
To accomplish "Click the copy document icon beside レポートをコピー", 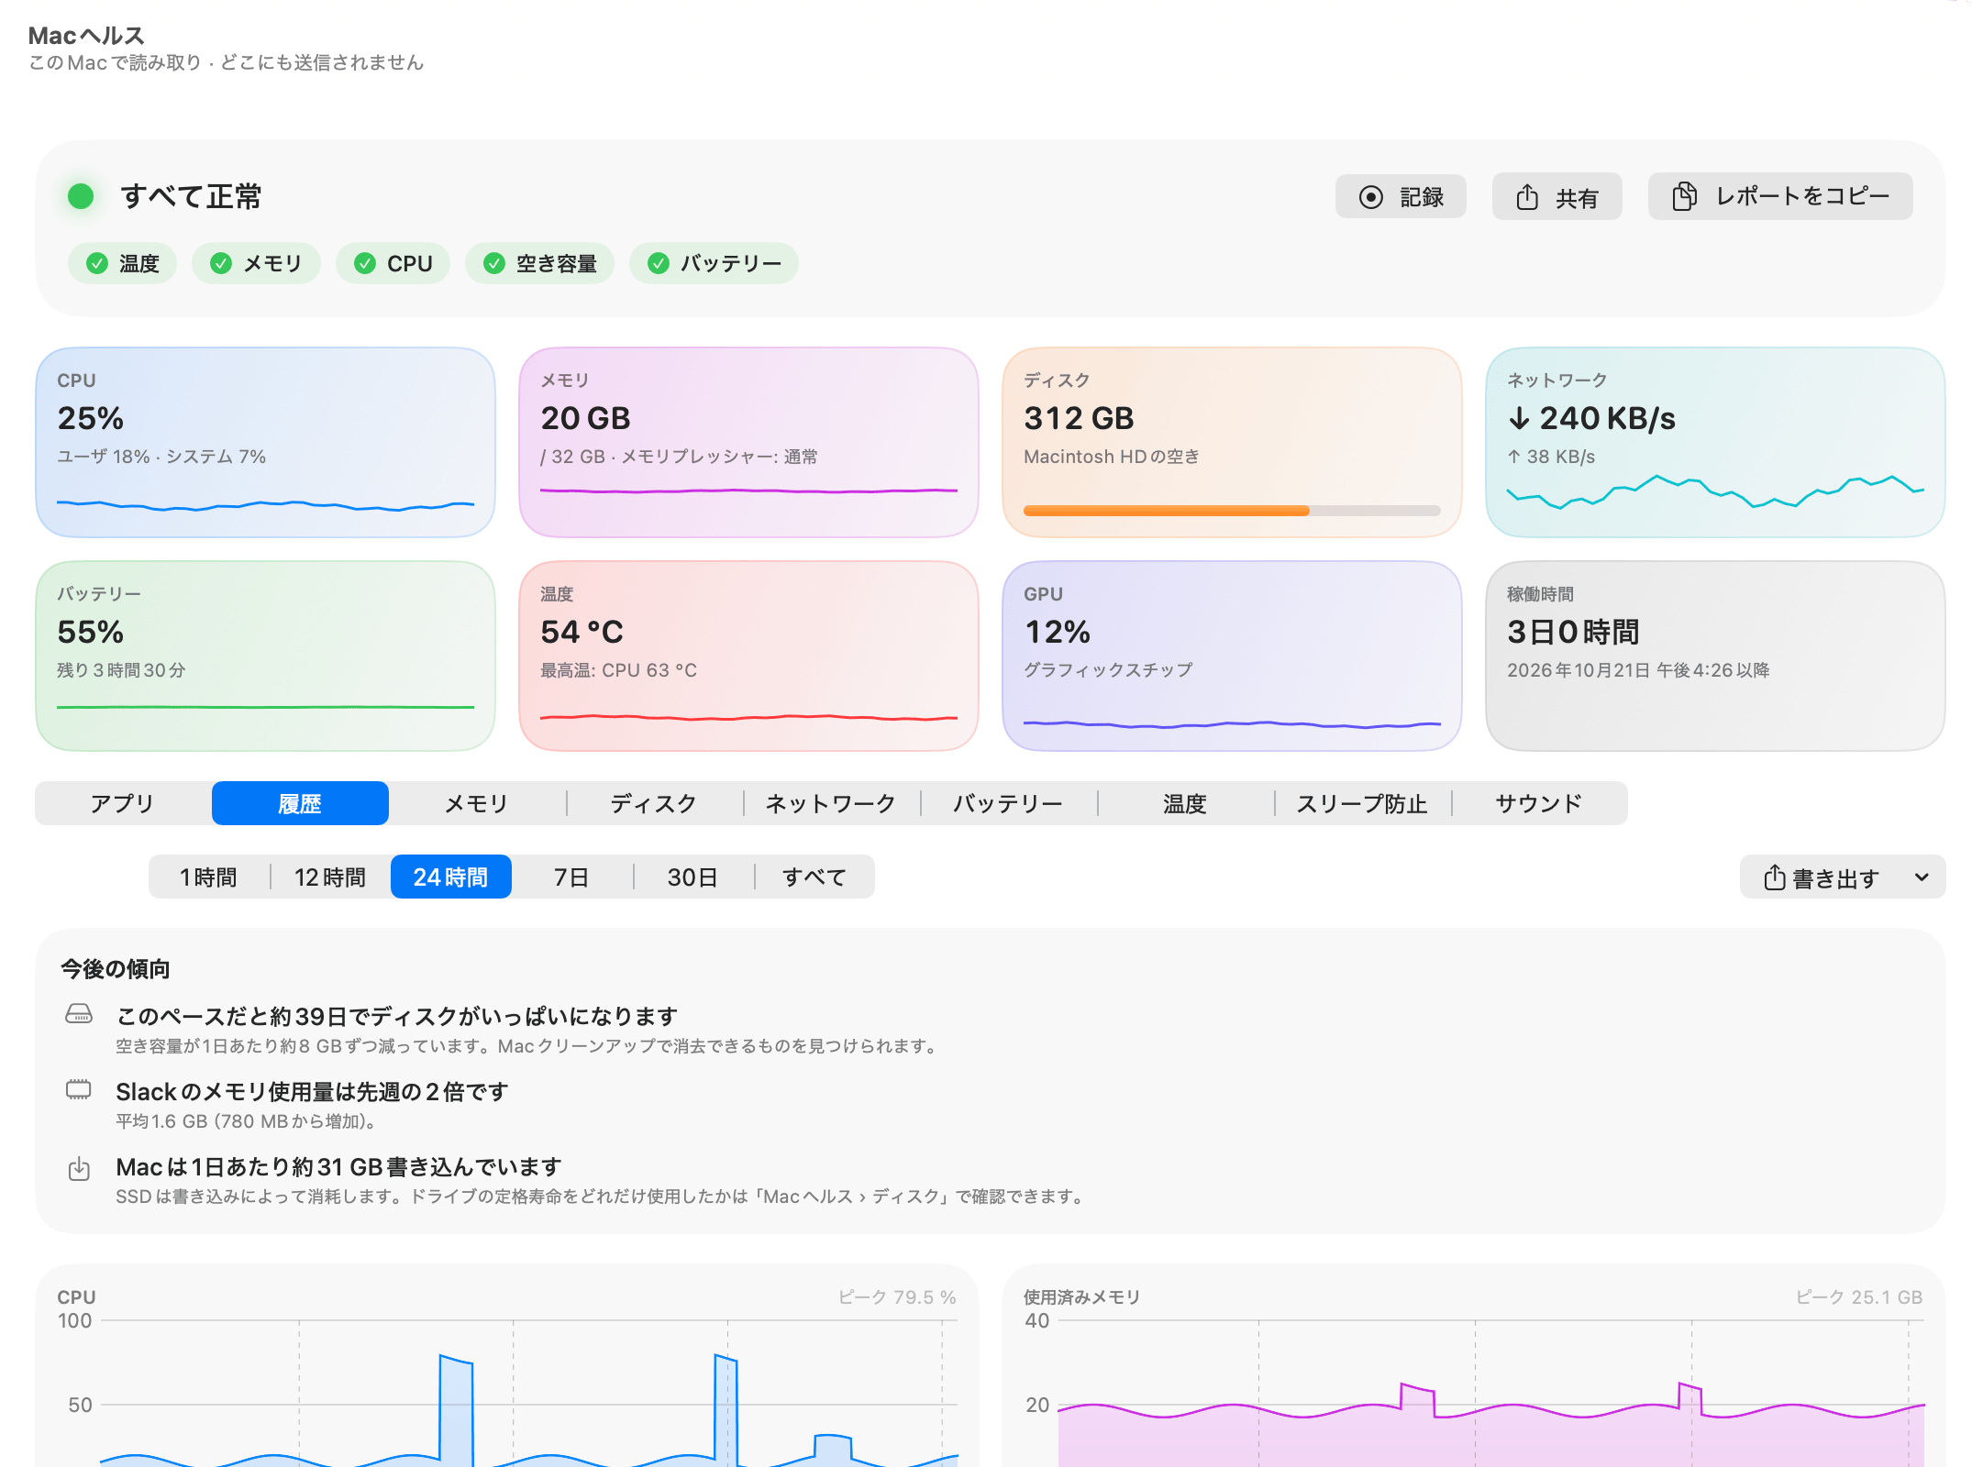I will coord(1684,196).
